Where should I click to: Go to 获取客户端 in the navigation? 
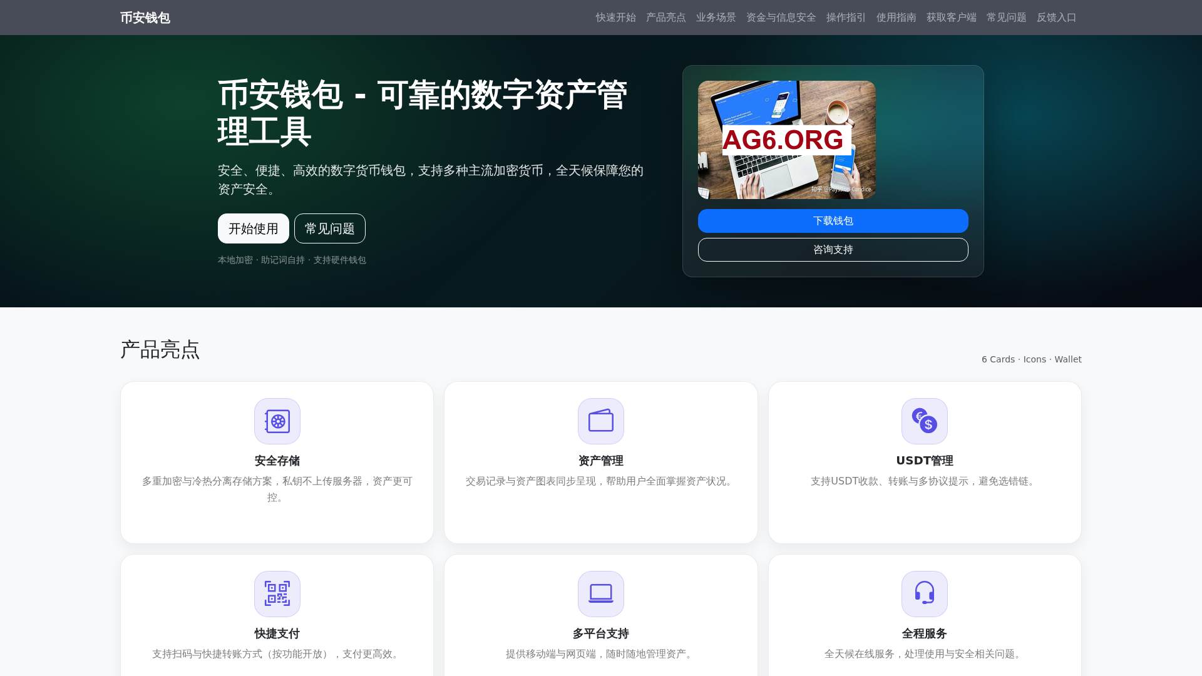click(x=952, y=18)
